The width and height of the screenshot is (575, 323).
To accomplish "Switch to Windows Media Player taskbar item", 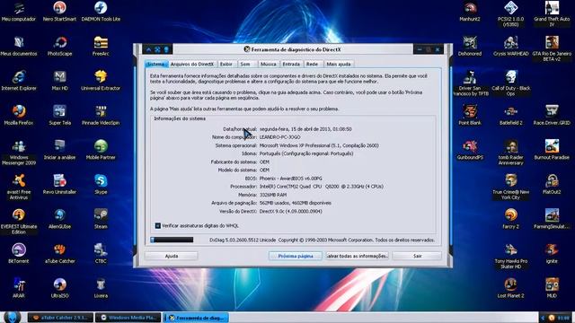I will coord(128,318).
